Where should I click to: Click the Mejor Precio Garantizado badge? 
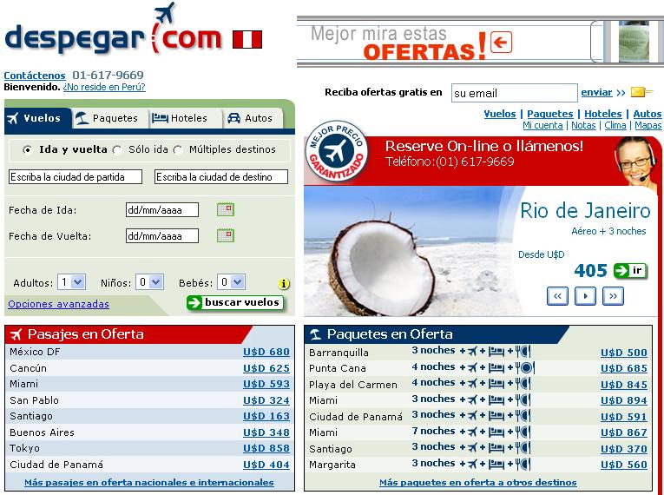338,151
